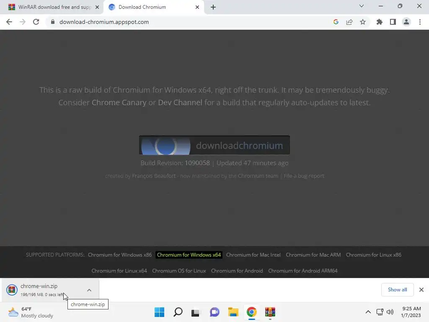Open the profile avatar menu
Screen dimensions: 429x322
pyautogui.click(x=406, y=22)
